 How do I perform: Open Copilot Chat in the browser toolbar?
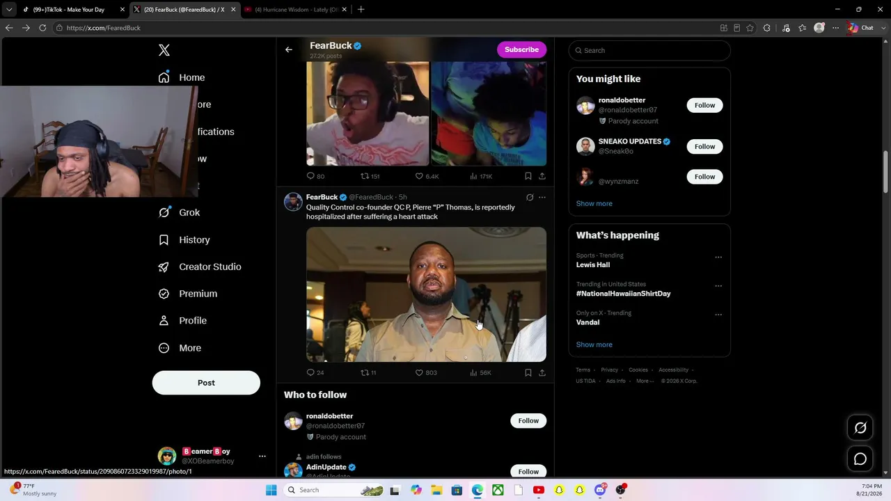(x=861, y=28)
